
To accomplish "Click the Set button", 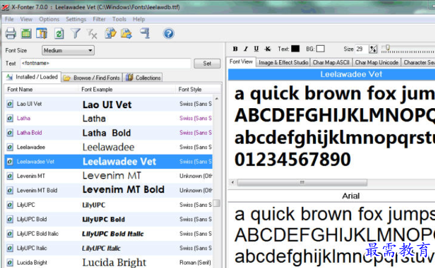I will pyautogui.click(x=207, y=63).
